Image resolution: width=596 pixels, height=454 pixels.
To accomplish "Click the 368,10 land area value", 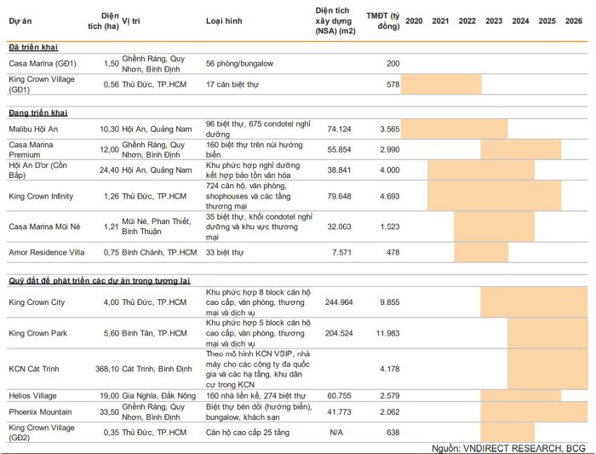I will click(107, 369).
